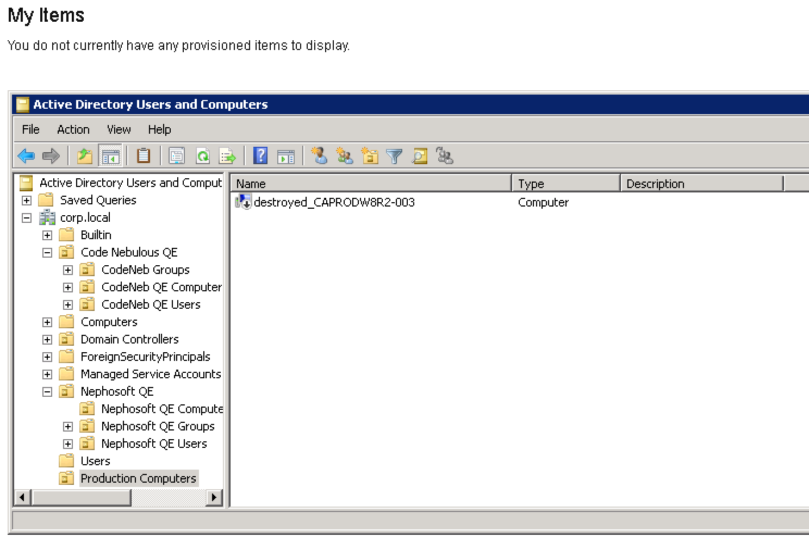The width and height of the screenshot is (809, 537).
Task: Open Help with the blue question mark icon
Action: click(261, 156)
